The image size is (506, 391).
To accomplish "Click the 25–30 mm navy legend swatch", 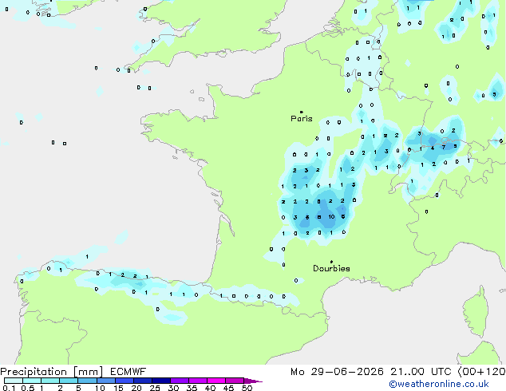I will pyautogui.click(x=161, y=381).
